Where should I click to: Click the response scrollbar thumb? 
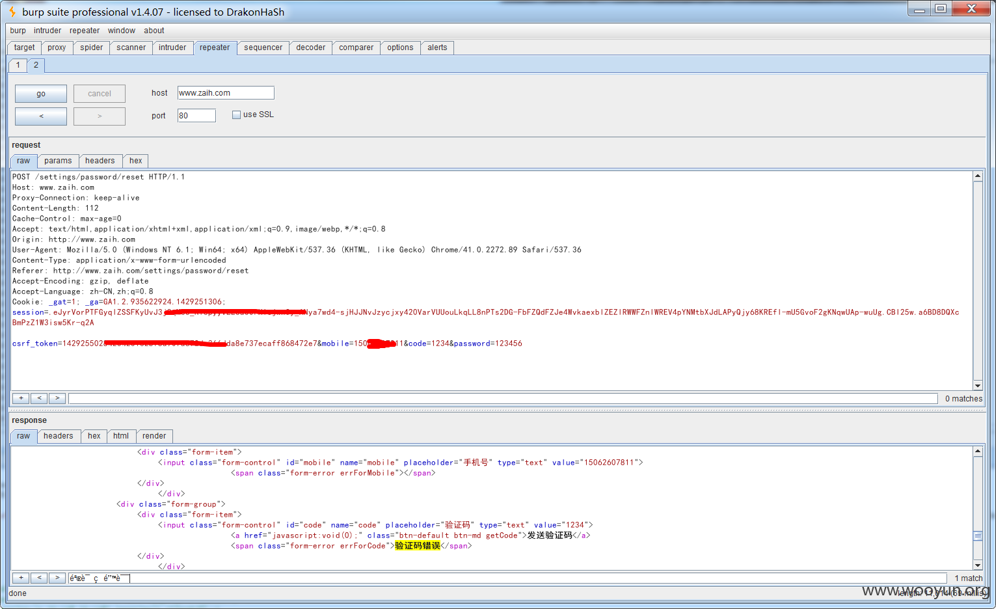[978, 535]
